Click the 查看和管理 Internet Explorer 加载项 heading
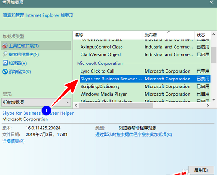The width and height of the screenshot is (217, 175). pos(38,15)
